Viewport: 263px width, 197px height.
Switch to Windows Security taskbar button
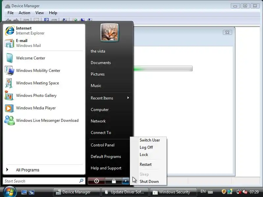coord(173,192)
